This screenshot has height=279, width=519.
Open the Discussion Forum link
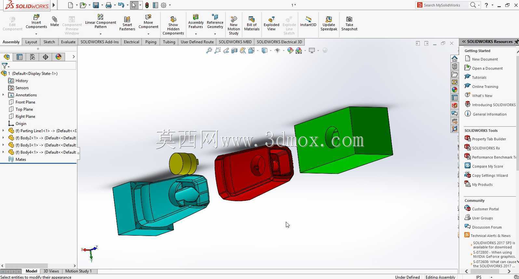point(487,227)
